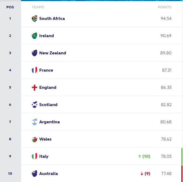Open the South Africa team link
This screenshot has width=183, height=182.
(52, 19)
